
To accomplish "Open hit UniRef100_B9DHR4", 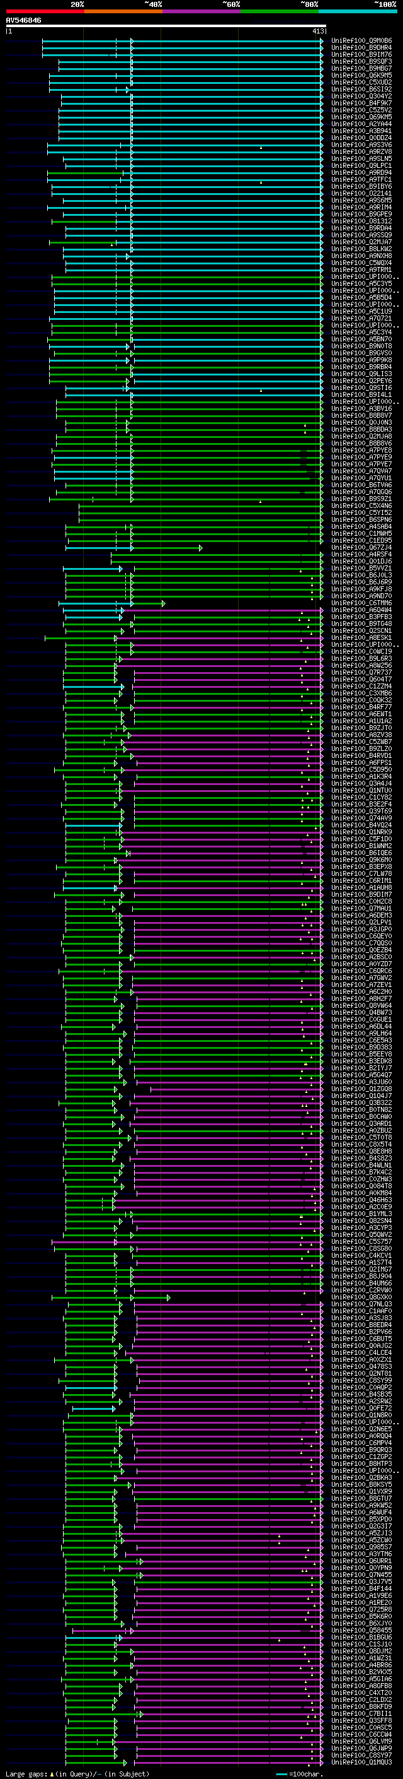I will [361, 48].
